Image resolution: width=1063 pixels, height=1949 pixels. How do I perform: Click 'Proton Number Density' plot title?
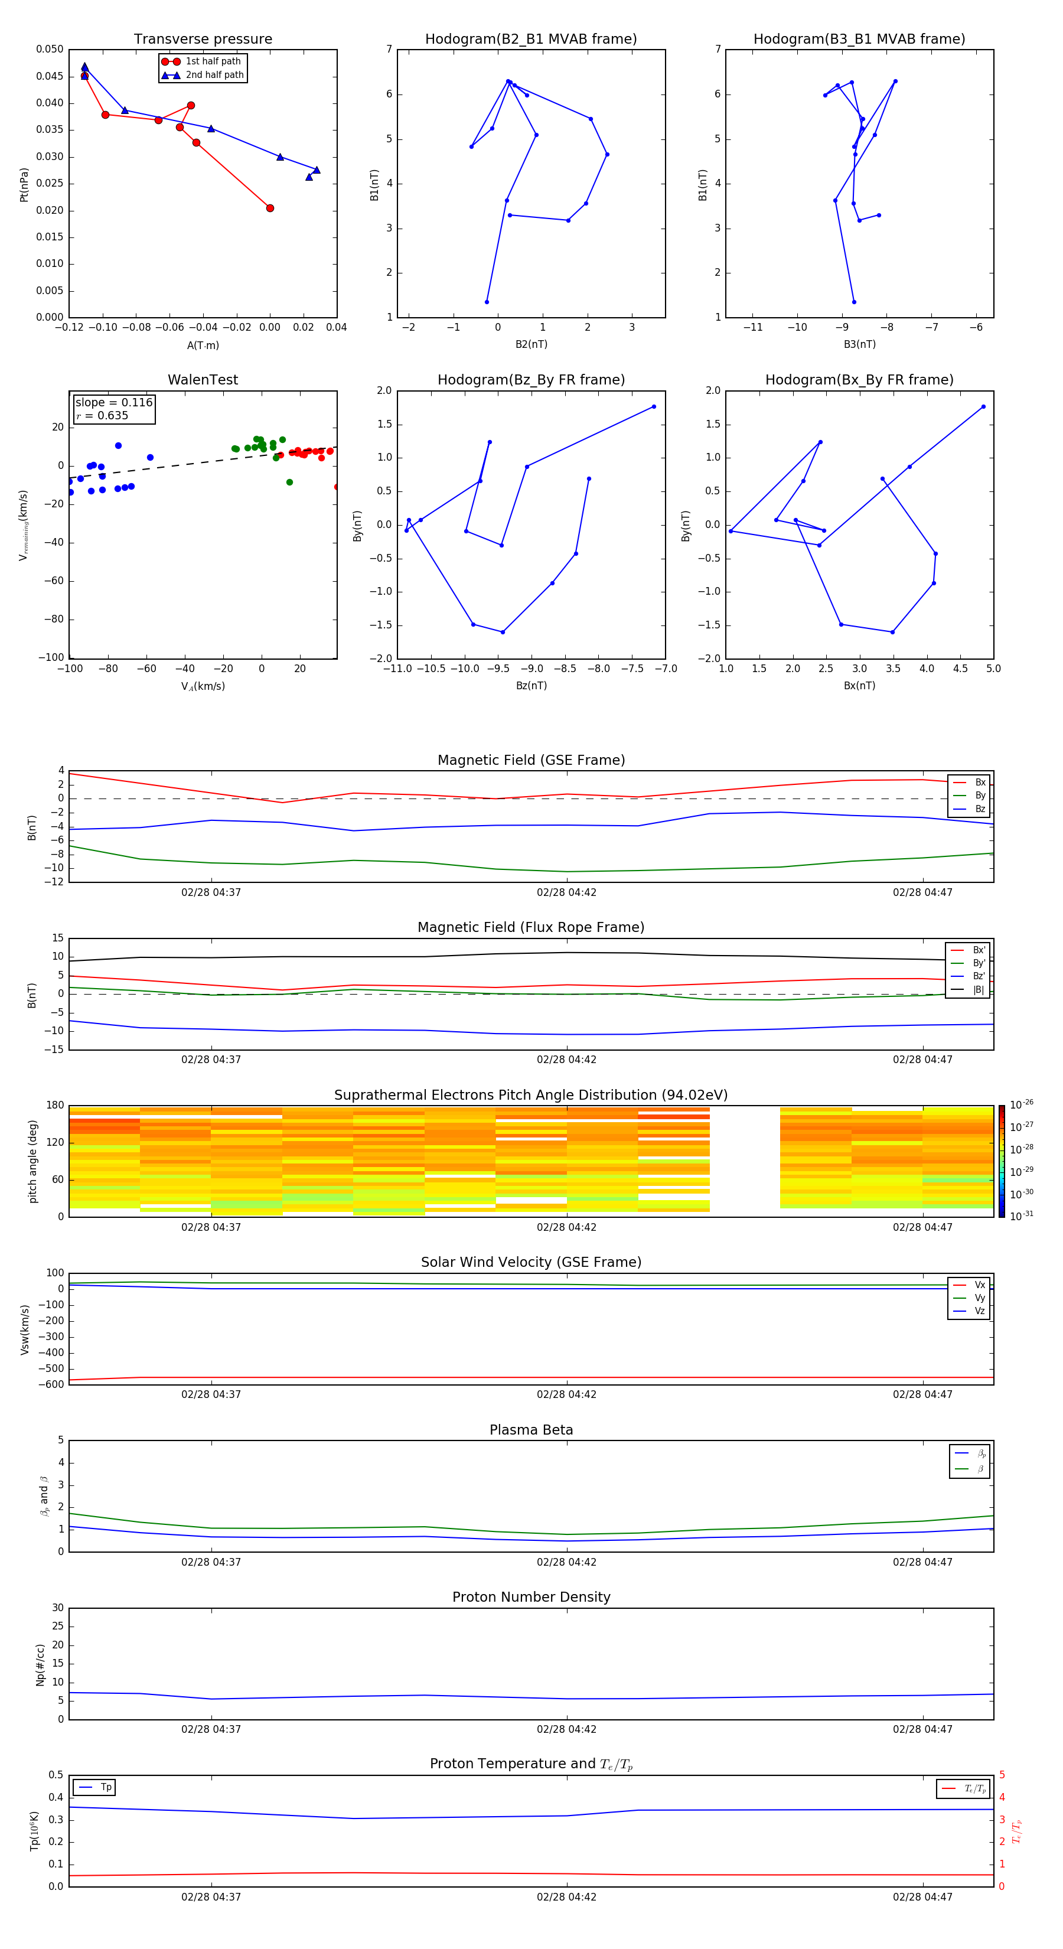(531, 1597)
